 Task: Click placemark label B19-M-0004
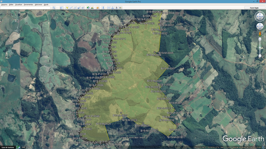click(167, 13)
